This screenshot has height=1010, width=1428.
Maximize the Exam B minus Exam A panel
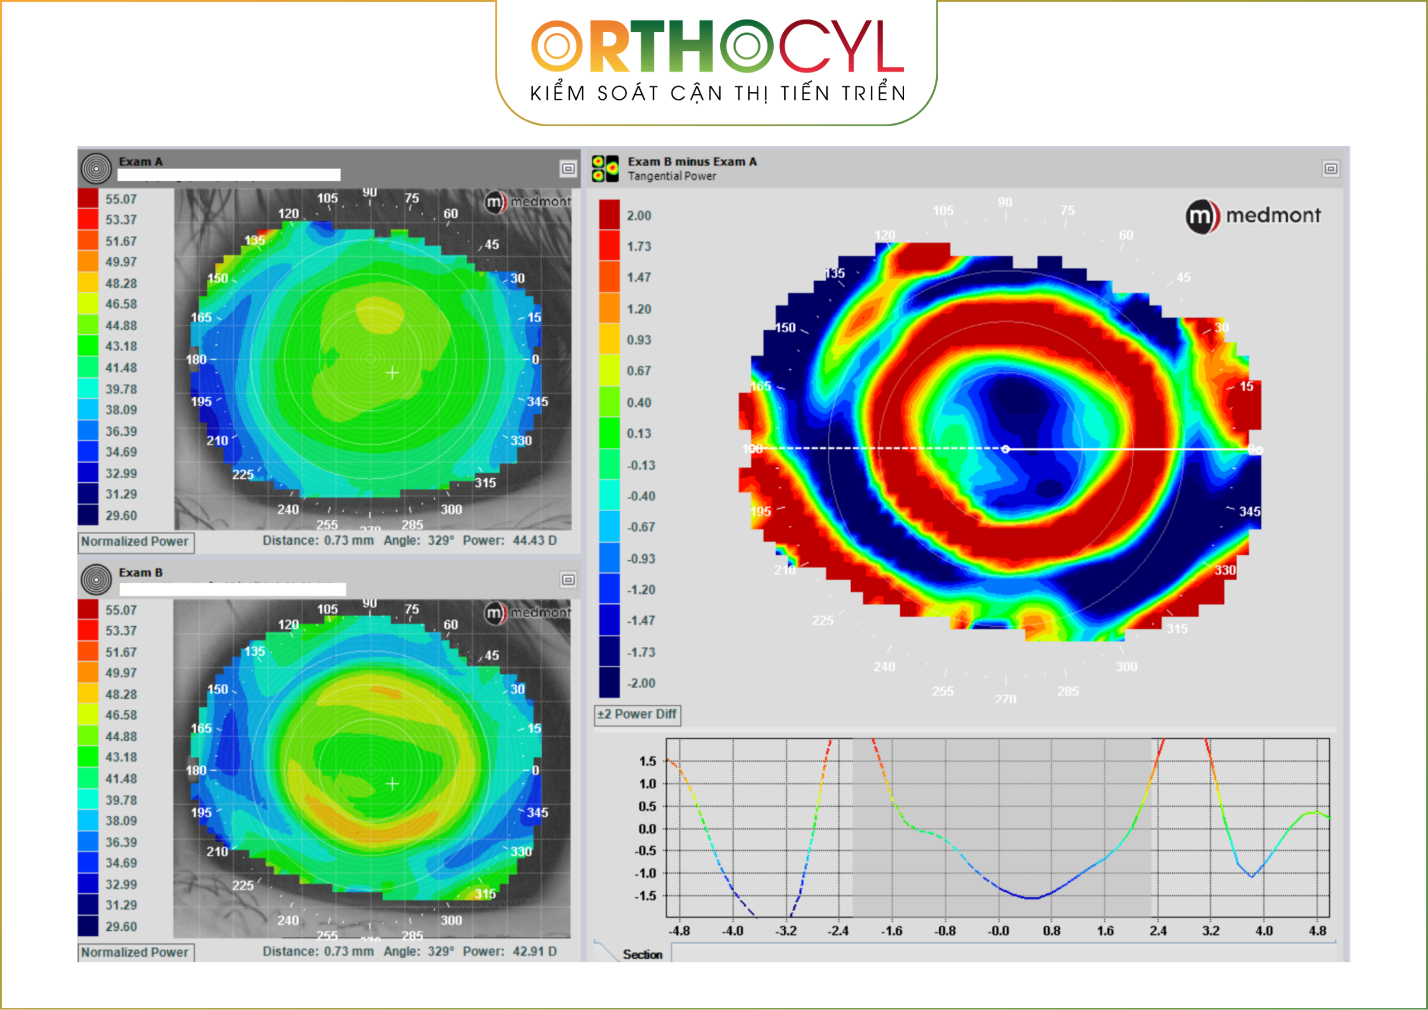click(1330, 169)
